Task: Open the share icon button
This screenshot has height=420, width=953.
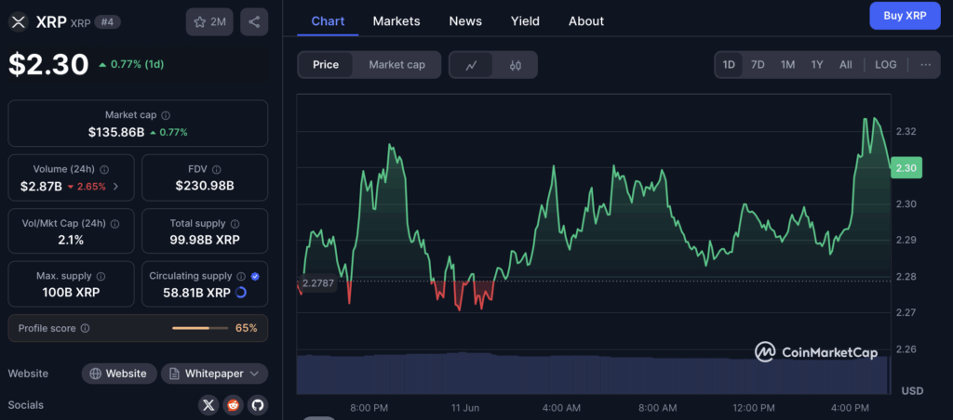Action: tap(254, 22)
